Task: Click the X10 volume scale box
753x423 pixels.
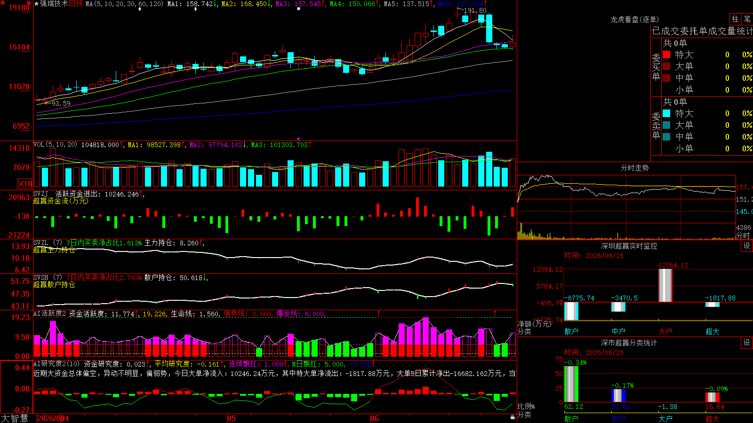Action: pos(25,184)
